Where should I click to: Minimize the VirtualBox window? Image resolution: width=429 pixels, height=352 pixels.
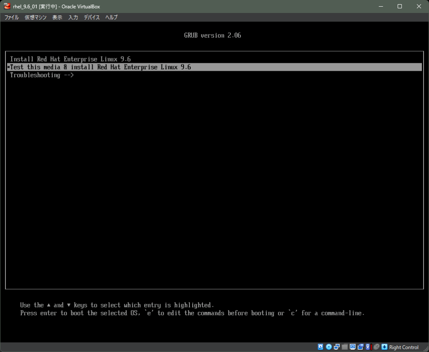tap(380, 6)
